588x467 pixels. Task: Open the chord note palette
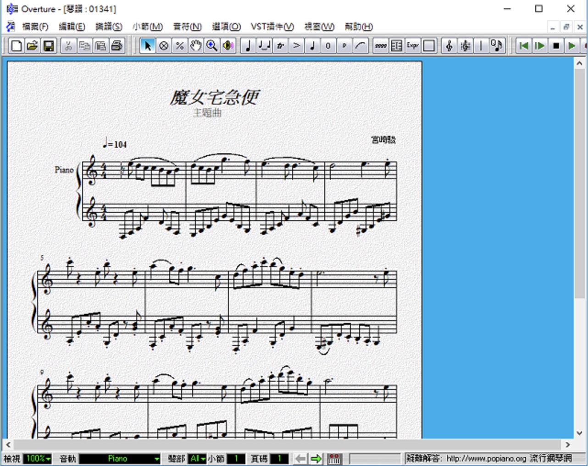(497, 46)
